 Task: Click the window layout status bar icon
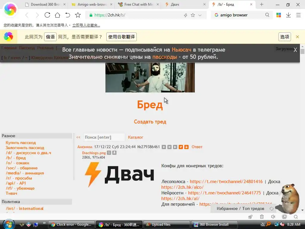284,217
